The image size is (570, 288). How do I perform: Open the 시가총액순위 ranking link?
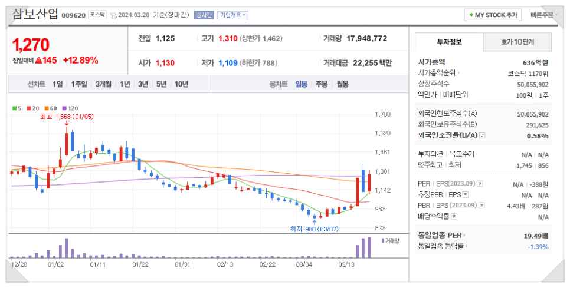click(439, 73)
